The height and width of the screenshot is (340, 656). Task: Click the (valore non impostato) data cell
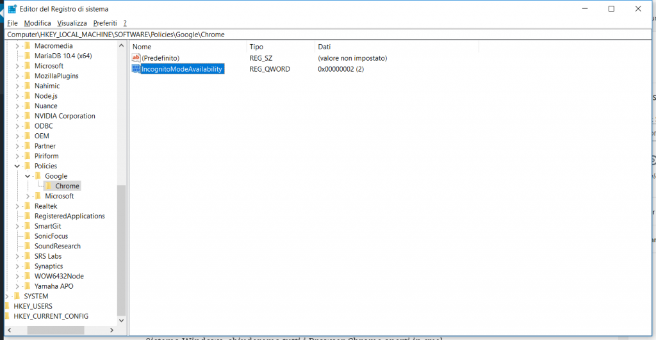pyautogui.click(x=352, y=58)
